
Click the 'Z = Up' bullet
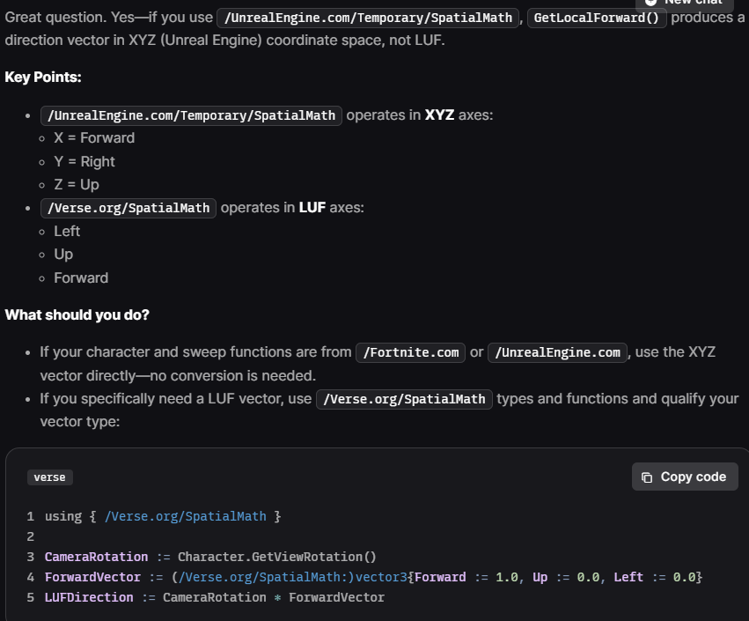(x=77, y=184)
